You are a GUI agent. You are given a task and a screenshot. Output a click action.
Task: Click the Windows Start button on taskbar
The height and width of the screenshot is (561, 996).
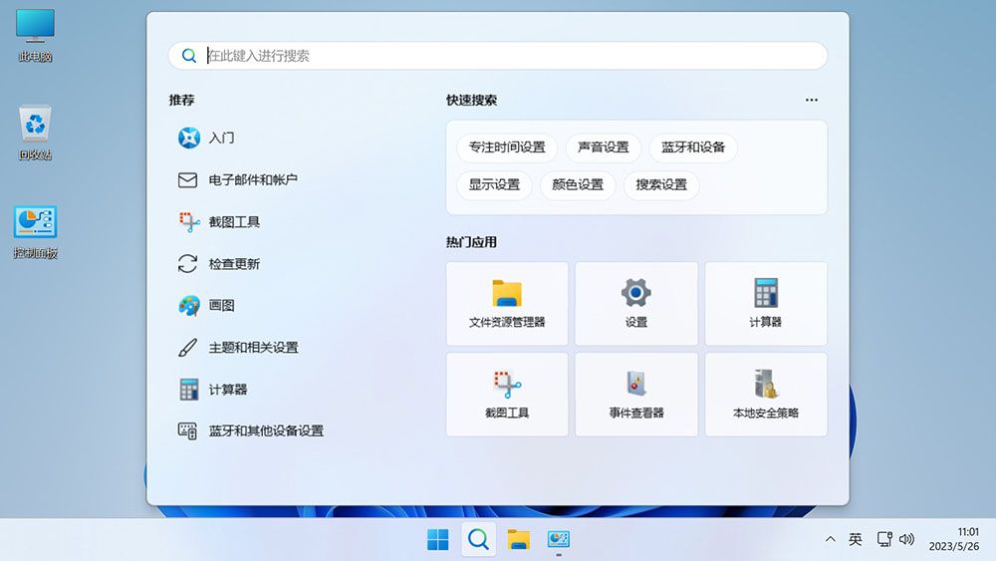tap(437, 539)
